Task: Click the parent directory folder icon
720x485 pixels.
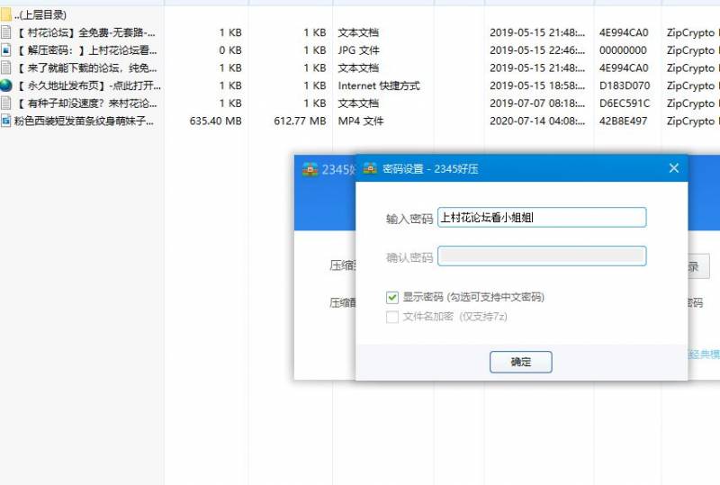Action: [5, 14]
